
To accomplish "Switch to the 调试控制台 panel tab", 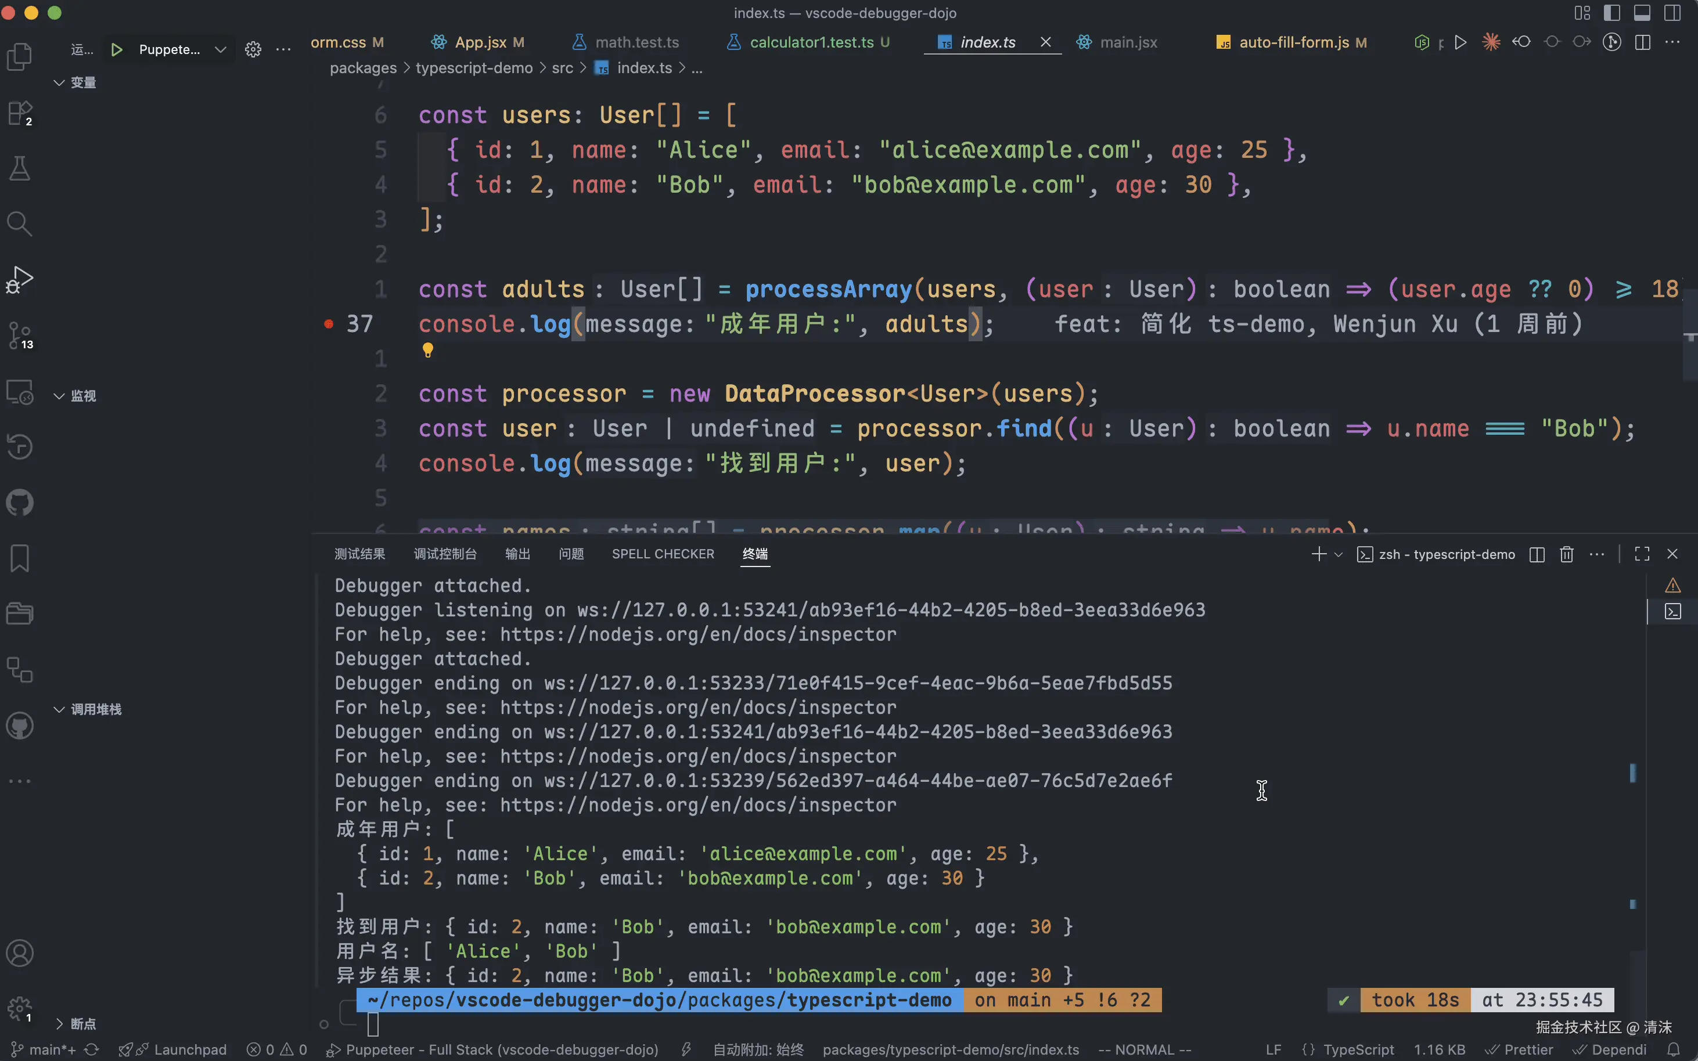I will tap(445, 554).
